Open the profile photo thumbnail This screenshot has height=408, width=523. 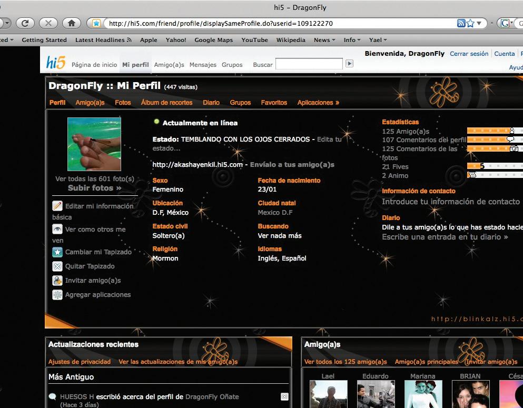point(94,144)
